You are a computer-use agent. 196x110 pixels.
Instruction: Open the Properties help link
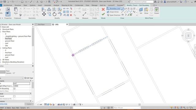[x=4, y=104]
